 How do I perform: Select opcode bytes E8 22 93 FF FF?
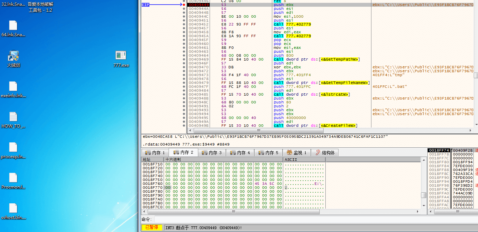click(x=239, y=24)
